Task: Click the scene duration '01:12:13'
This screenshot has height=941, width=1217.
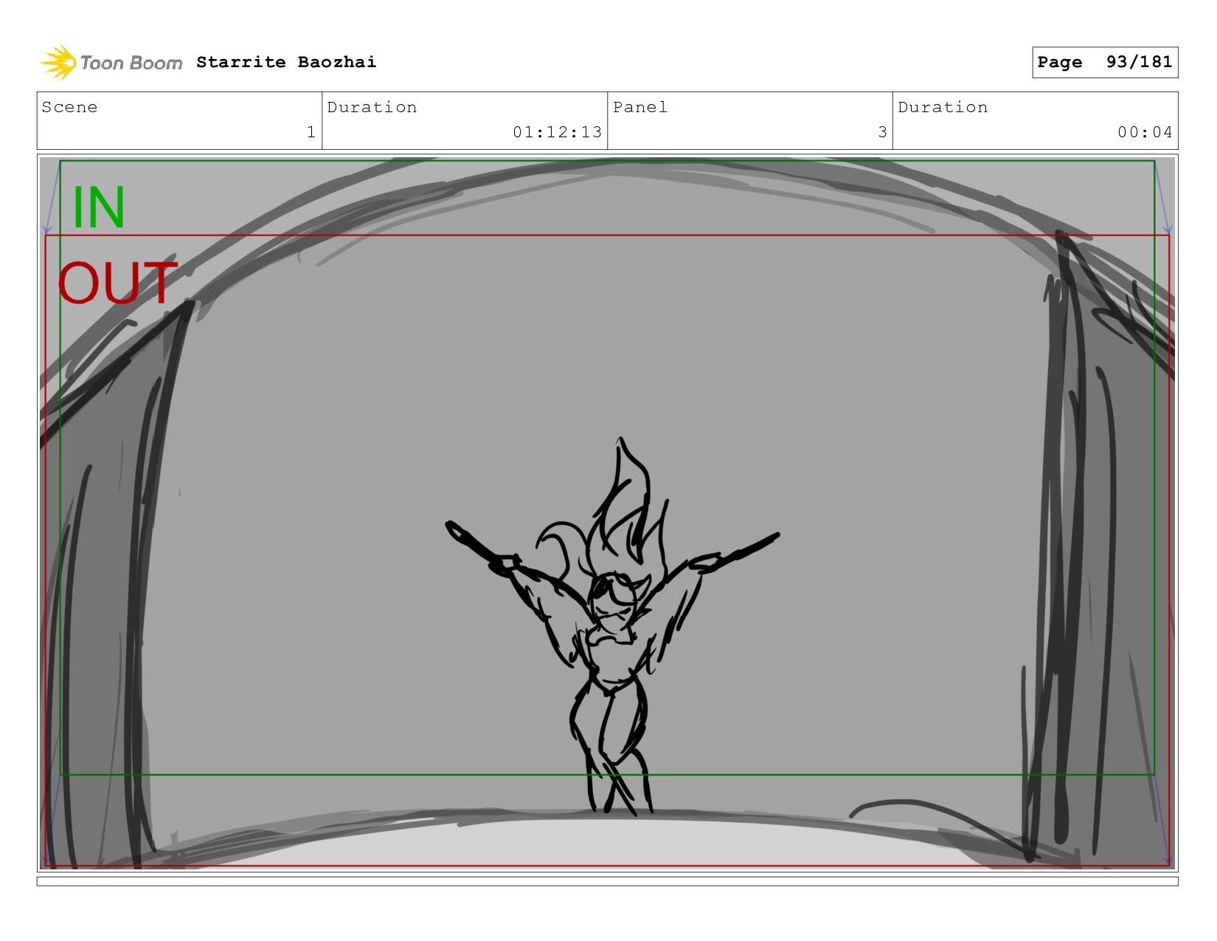Action: (x=558, y=132)
